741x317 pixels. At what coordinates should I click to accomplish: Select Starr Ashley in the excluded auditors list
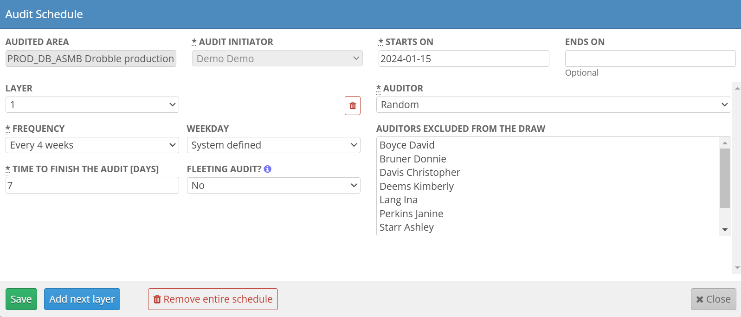(x=406, y=227)
